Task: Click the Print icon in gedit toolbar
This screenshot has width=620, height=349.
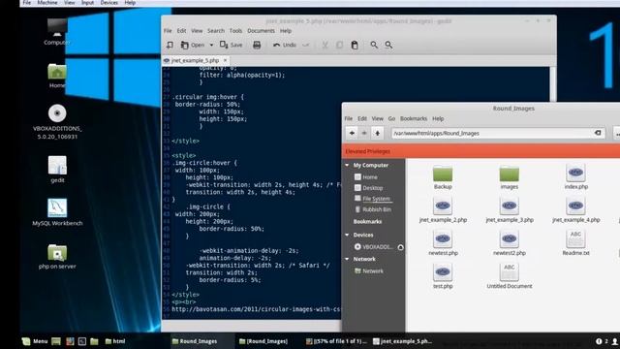Action: pos(257,45)
